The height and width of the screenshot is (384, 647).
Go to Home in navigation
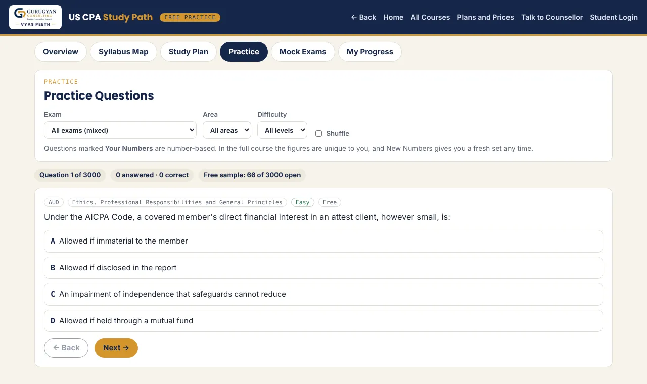click(393, 17)
